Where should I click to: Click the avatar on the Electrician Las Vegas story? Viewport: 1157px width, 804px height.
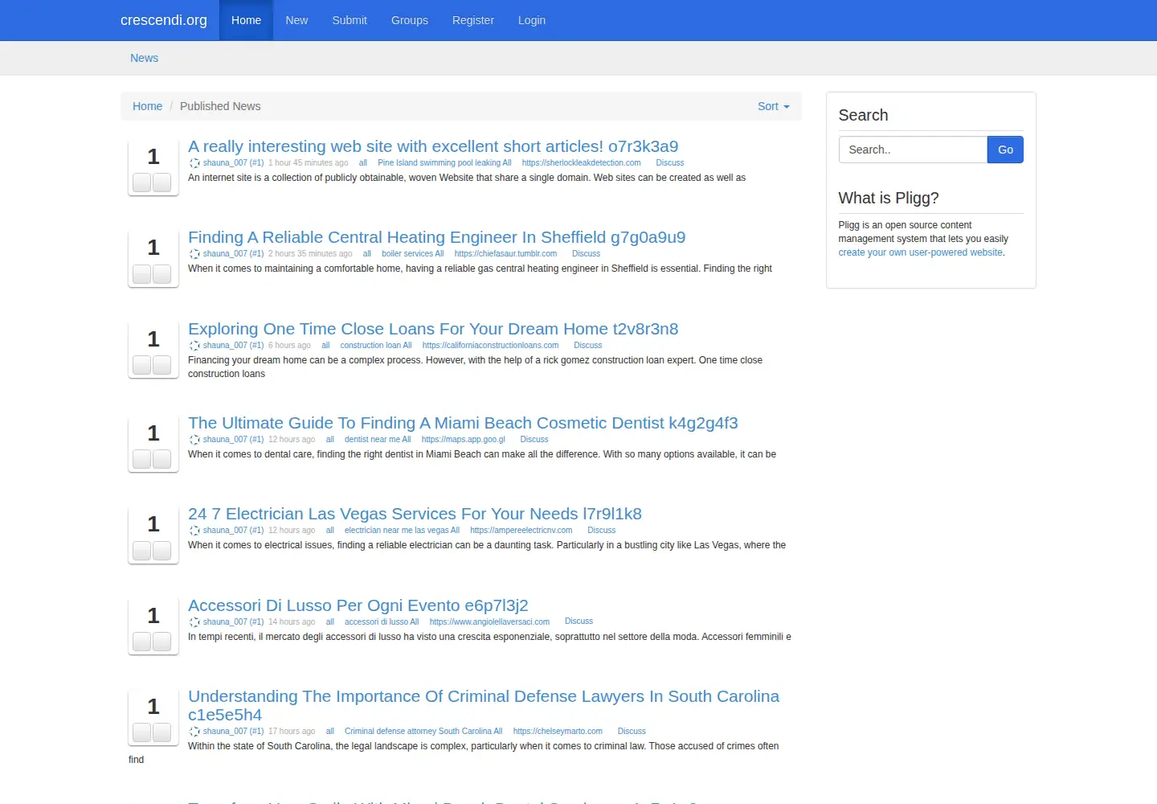pos(194,531)
